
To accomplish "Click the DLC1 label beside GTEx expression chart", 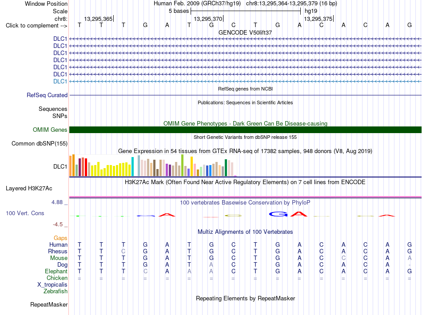I will 60,167.
